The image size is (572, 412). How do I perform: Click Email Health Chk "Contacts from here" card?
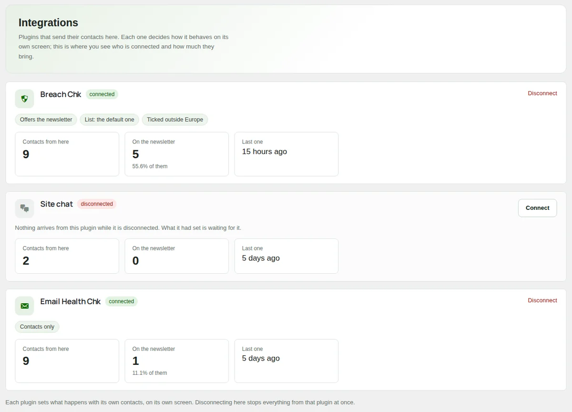pyautogui.click(x=67, y=361)
